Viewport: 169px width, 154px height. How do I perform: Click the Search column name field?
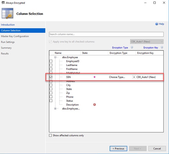[x=106, y=34]
